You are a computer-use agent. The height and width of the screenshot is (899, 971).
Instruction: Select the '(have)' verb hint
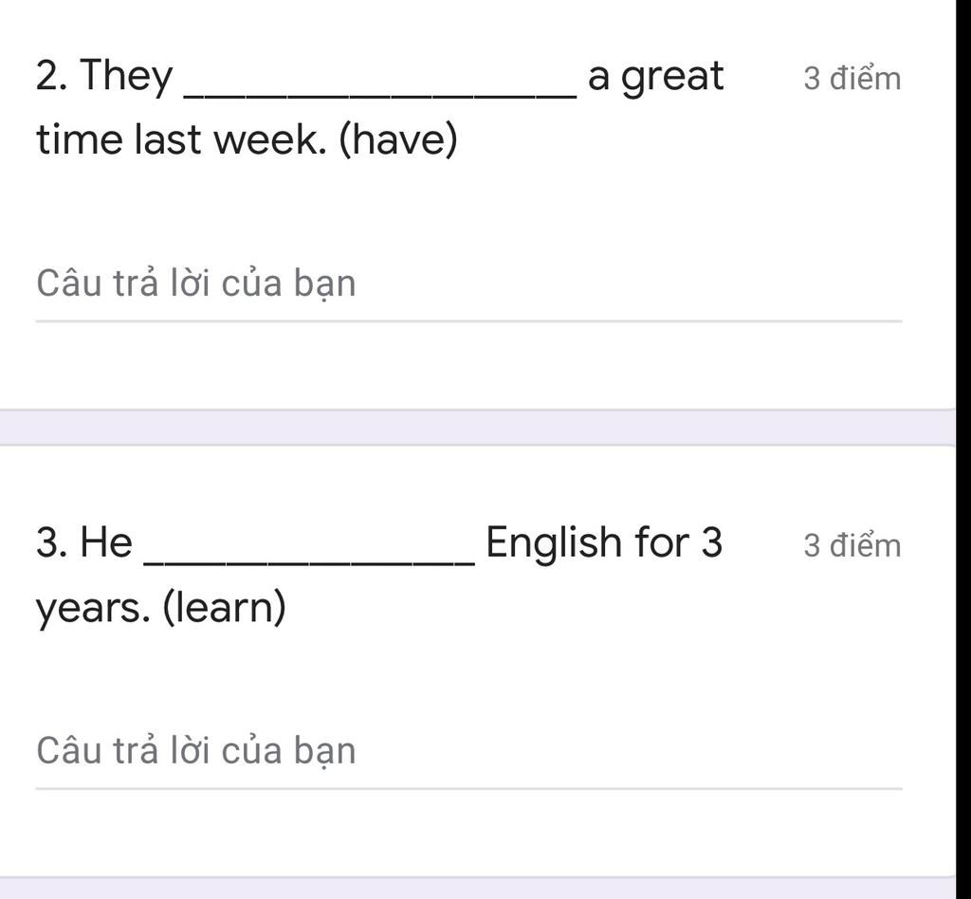click(x=398, y=140)
